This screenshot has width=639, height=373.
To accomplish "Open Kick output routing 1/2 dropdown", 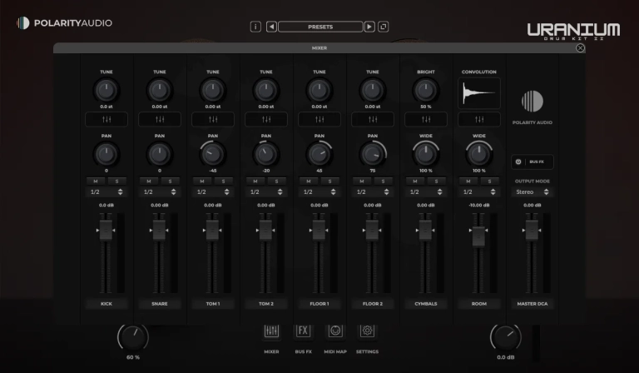I will click(106, 192).
